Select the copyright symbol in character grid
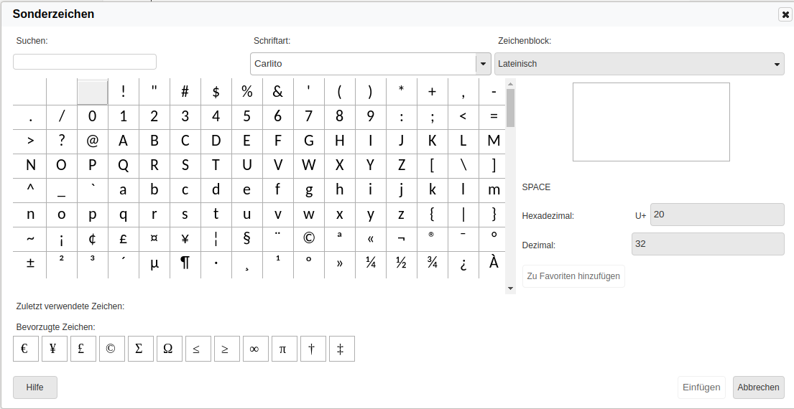 click(x=309, y=239)
